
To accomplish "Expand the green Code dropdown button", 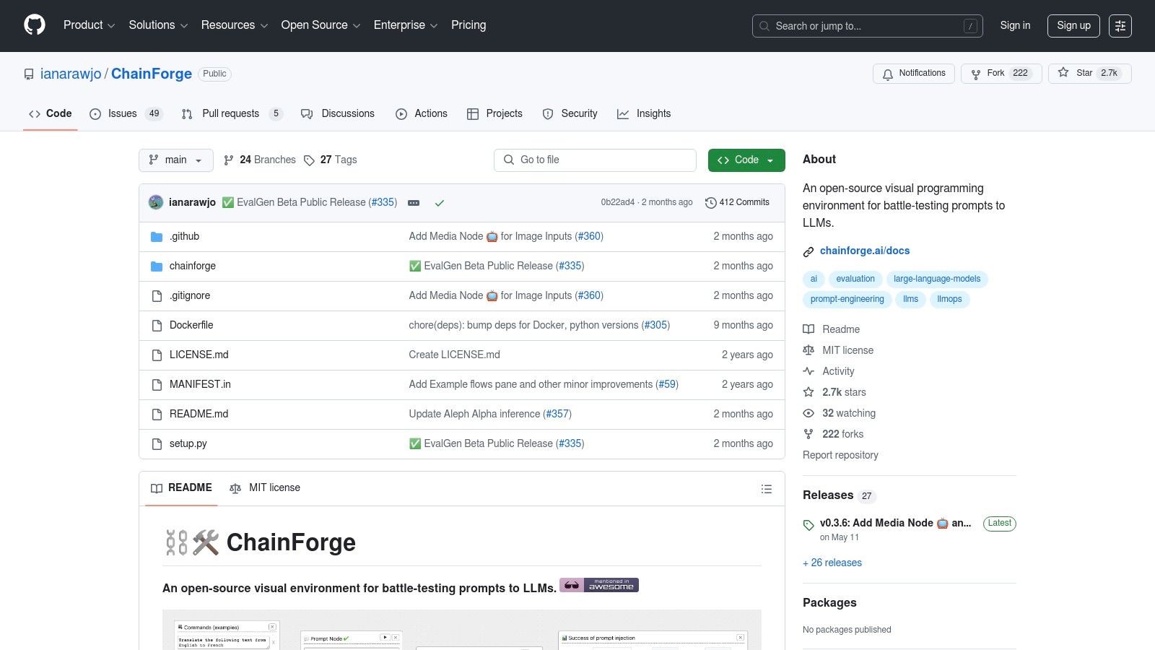I will coord(746,160).
